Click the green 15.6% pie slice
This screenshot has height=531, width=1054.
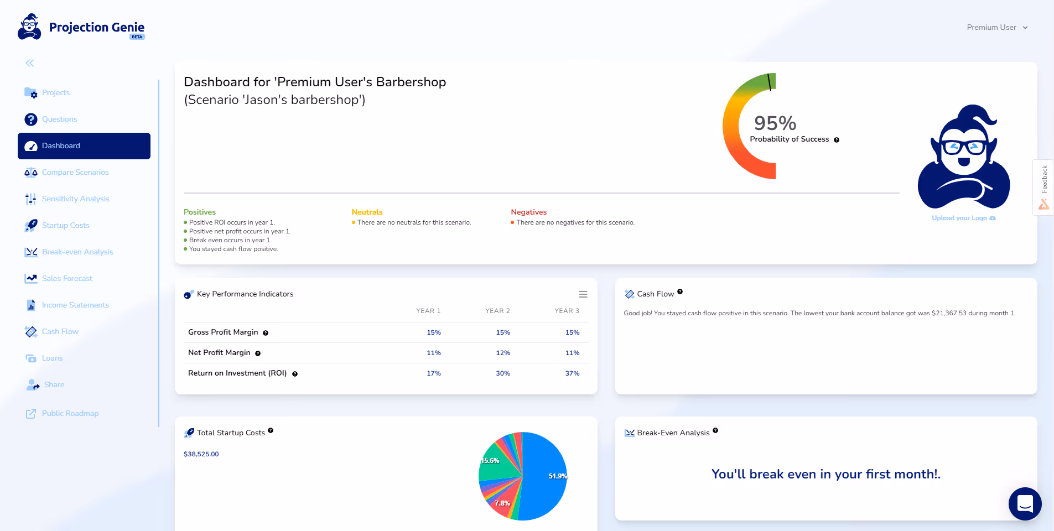[x=498, y=464]
